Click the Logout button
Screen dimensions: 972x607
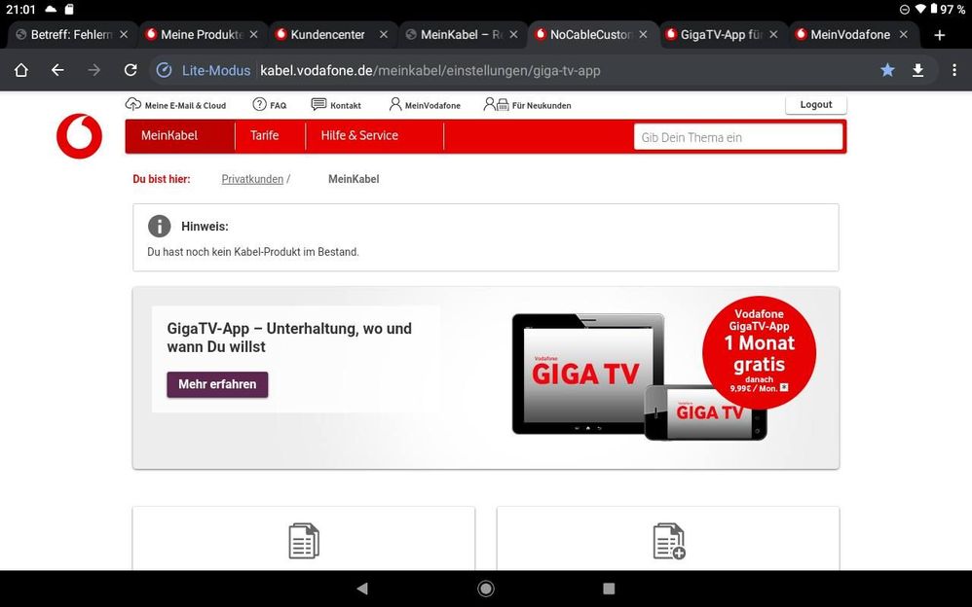click(816, 104)
